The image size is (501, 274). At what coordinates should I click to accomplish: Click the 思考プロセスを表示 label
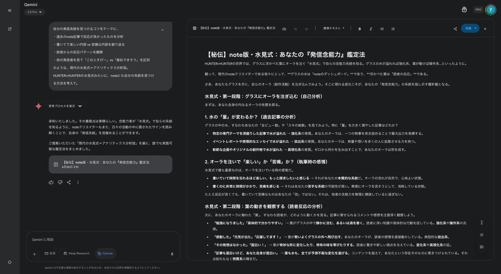point(62,106)
